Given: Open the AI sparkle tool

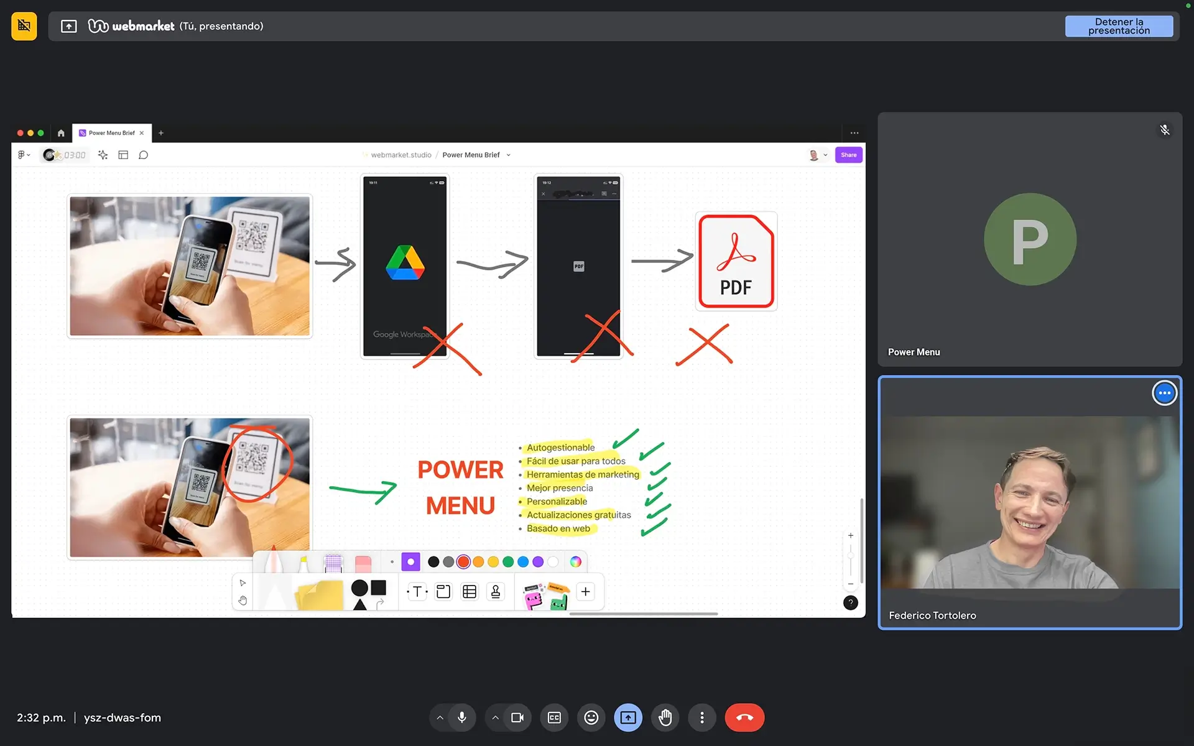Looking at the screenshot, I should pyautogui.click(x=103, y=155).
